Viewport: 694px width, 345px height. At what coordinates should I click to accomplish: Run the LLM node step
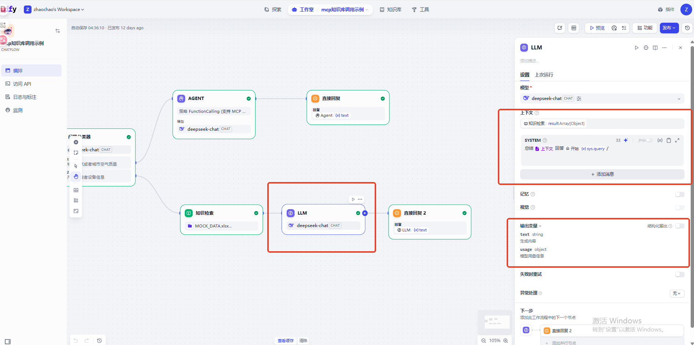636,48
